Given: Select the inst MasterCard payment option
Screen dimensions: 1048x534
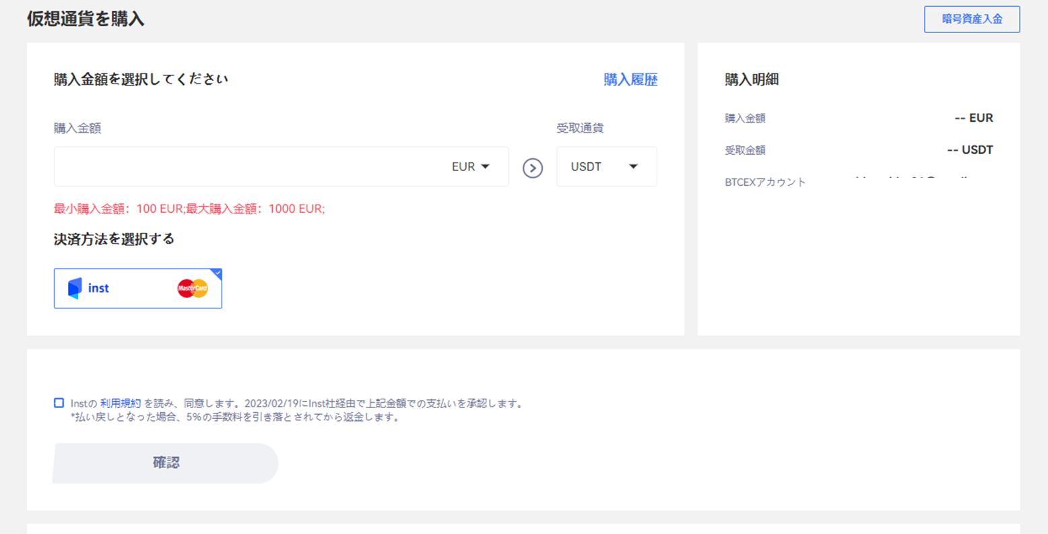Looking at the screenshot, I should coord(137,288).
